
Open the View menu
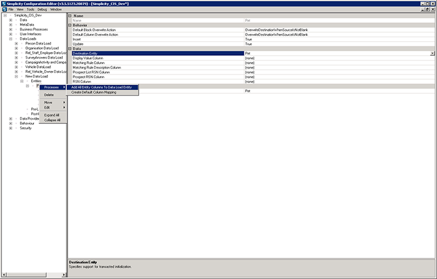pos(20,9)
